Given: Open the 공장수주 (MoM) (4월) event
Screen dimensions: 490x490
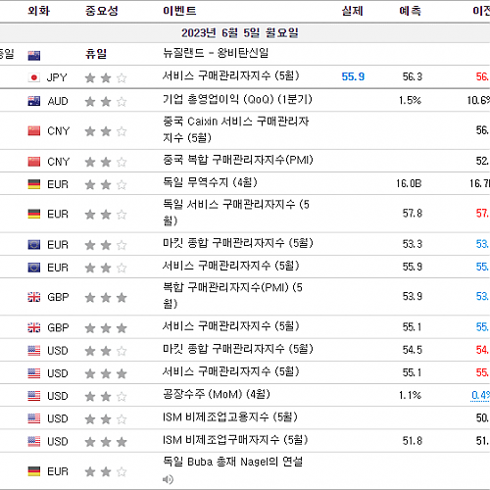Looking at the screenshot, I should (217, 394).
